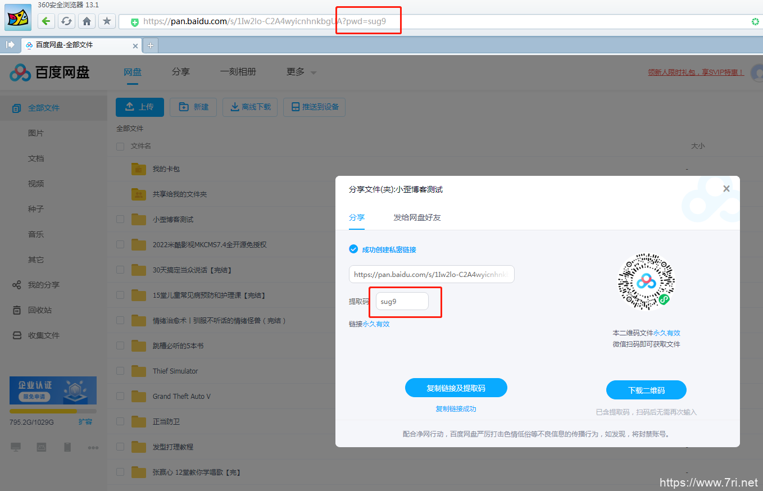Check the 15堂儿童常见病预防 row checkbox

pos(120,295)
